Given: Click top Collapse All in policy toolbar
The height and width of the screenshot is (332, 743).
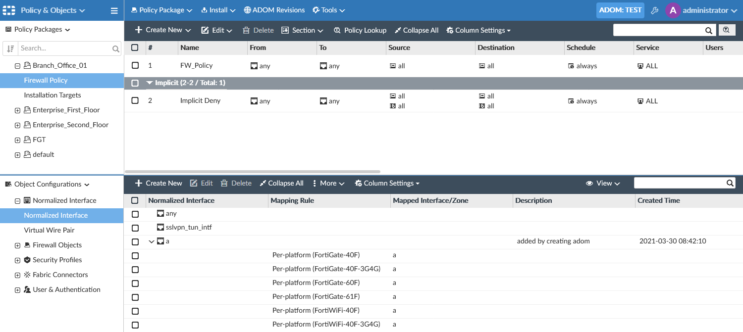Looking at the screenshot, I should pos(417,30).
